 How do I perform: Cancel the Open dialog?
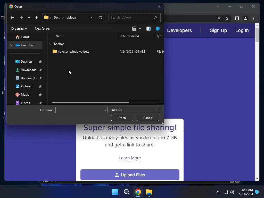click(x=148, y=118)
